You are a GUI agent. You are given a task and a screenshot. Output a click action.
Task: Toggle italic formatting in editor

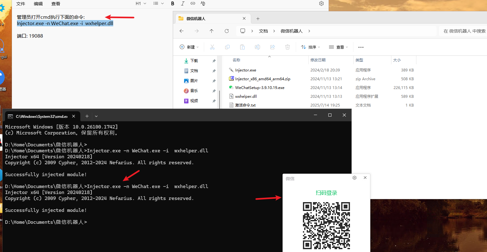click(183, 3)
